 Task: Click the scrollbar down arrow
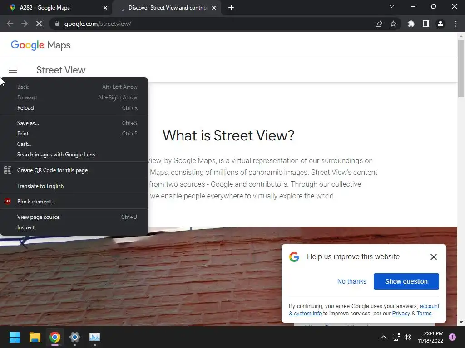(461, 322)
